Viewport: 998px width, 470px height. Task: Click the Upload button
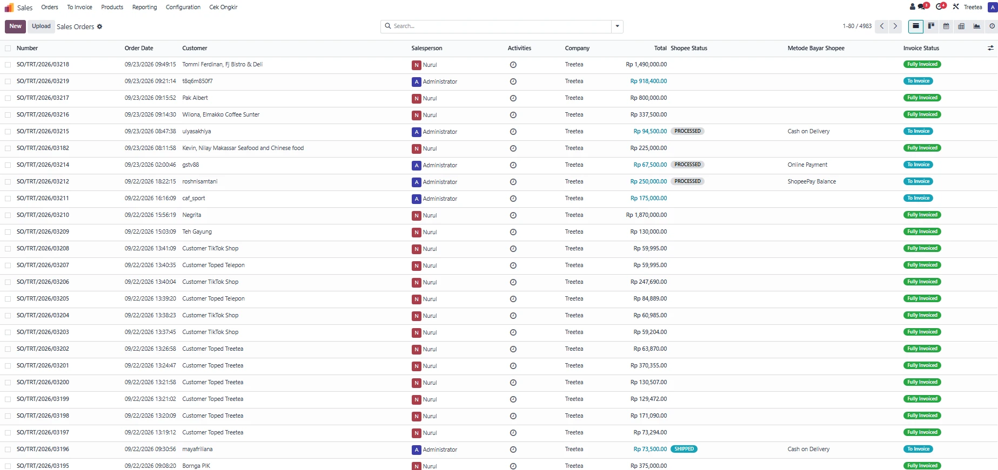coord(41,26)
